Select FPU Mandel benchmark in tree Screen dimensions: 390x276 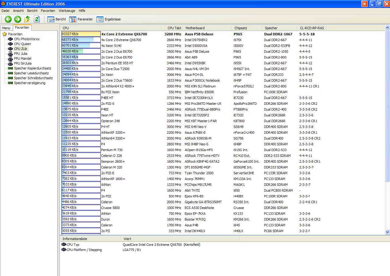[23, 58]
